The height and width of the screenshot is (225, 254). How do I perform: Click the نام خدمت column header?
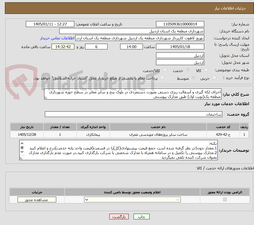click(x=158, y=127)
